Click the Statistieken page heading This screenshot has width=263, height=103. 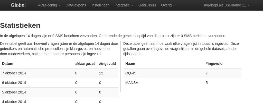pyautogui.click(x=20, y=25)
